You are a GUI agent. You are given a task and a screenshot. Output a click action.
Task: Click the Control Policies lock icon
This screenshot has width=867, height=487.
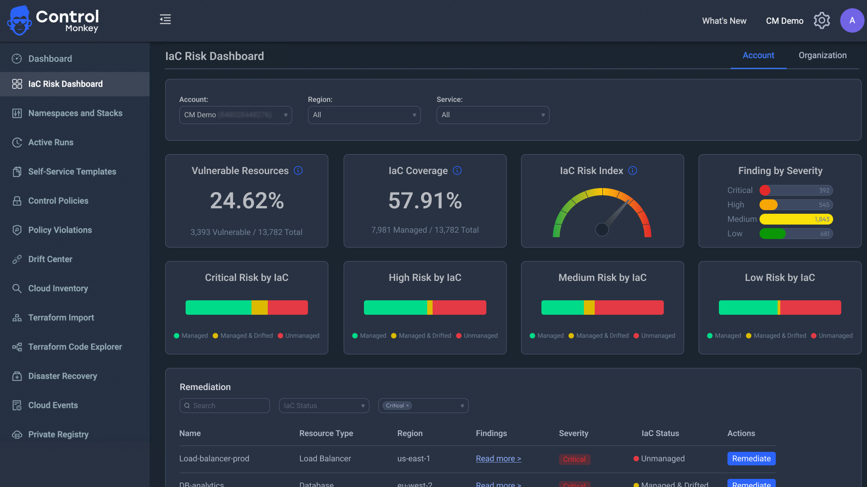(17, 201)
